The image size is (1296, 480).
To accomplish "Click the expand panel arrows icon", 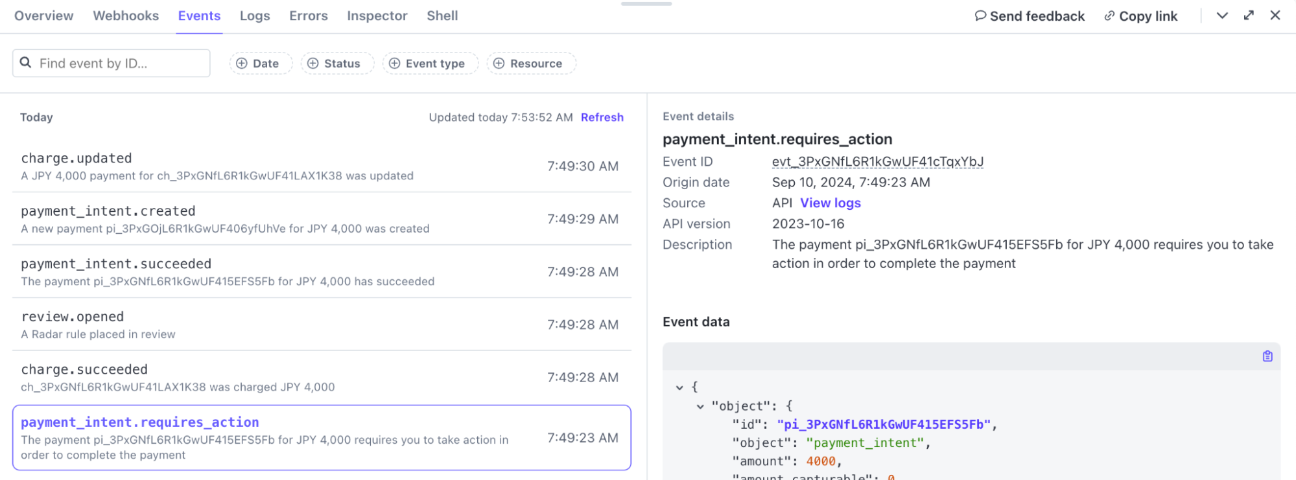I will click(x=1249, y=16).
